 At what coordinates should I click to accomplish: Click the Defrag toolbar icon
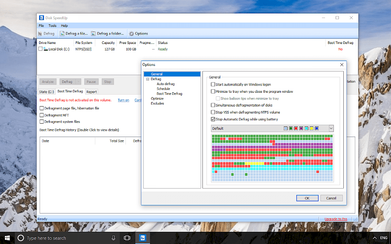[40, 34]
